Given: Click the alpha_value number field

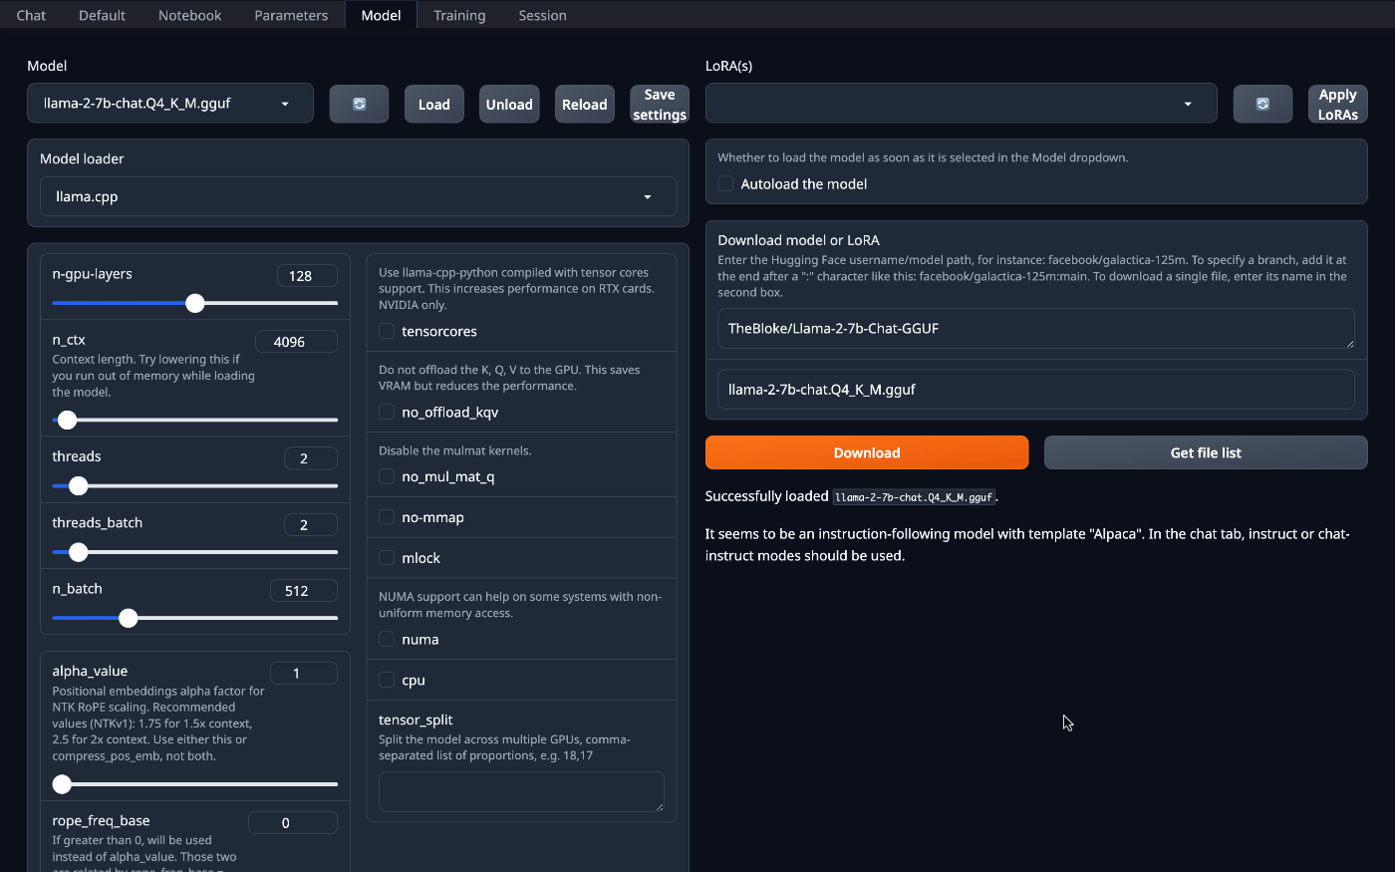Looking at the screenshot, I should [x=304, y=673].
